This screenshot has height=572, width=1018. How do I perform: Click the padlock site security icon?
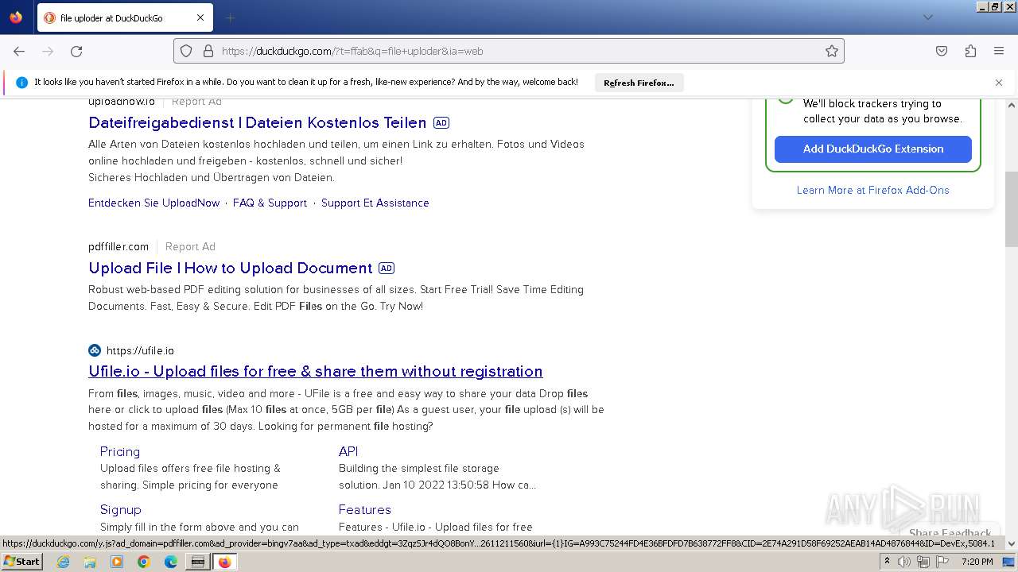pyautogui.click(x=208, y=51)
